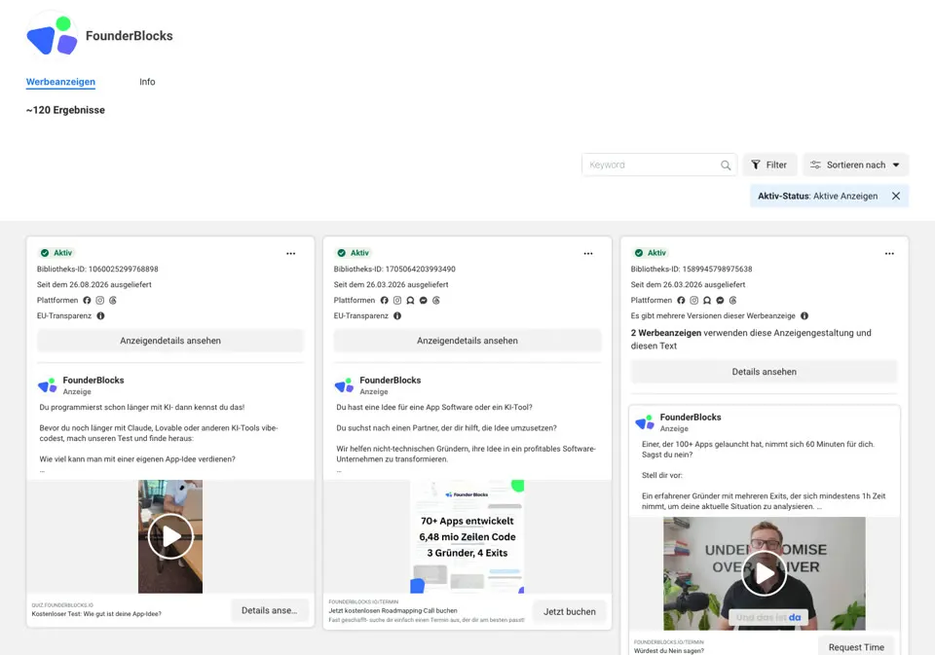
Task: Click Anzeigendetails ansehen in first ad card
Action: (x=170, y=341)
